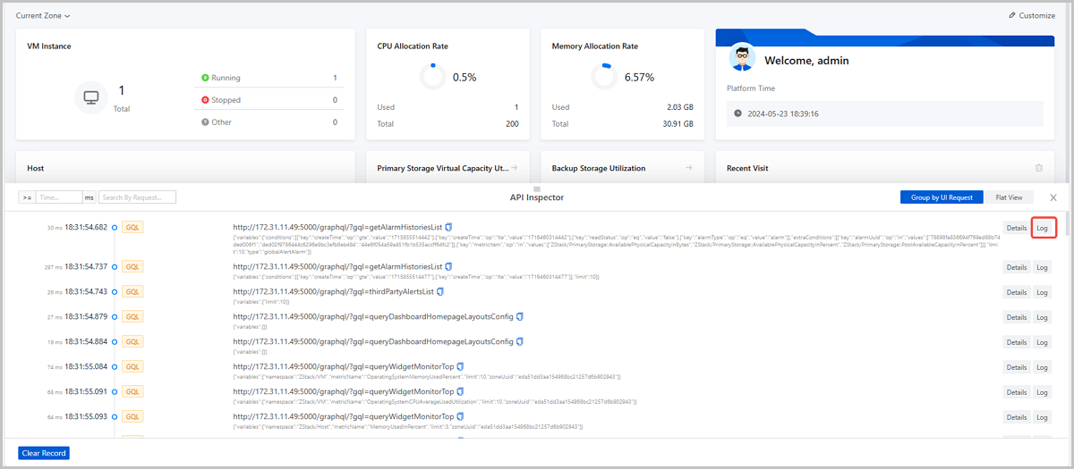Click the admin avatar picture

[x=740, y=59]
